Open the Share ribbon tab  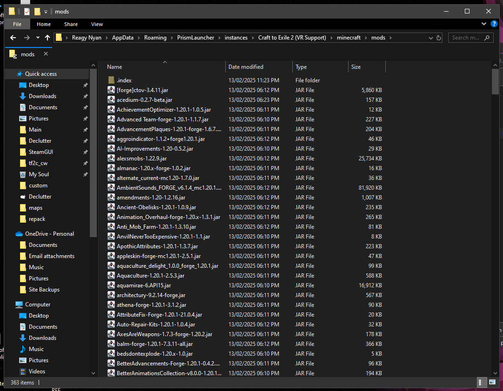71,24
